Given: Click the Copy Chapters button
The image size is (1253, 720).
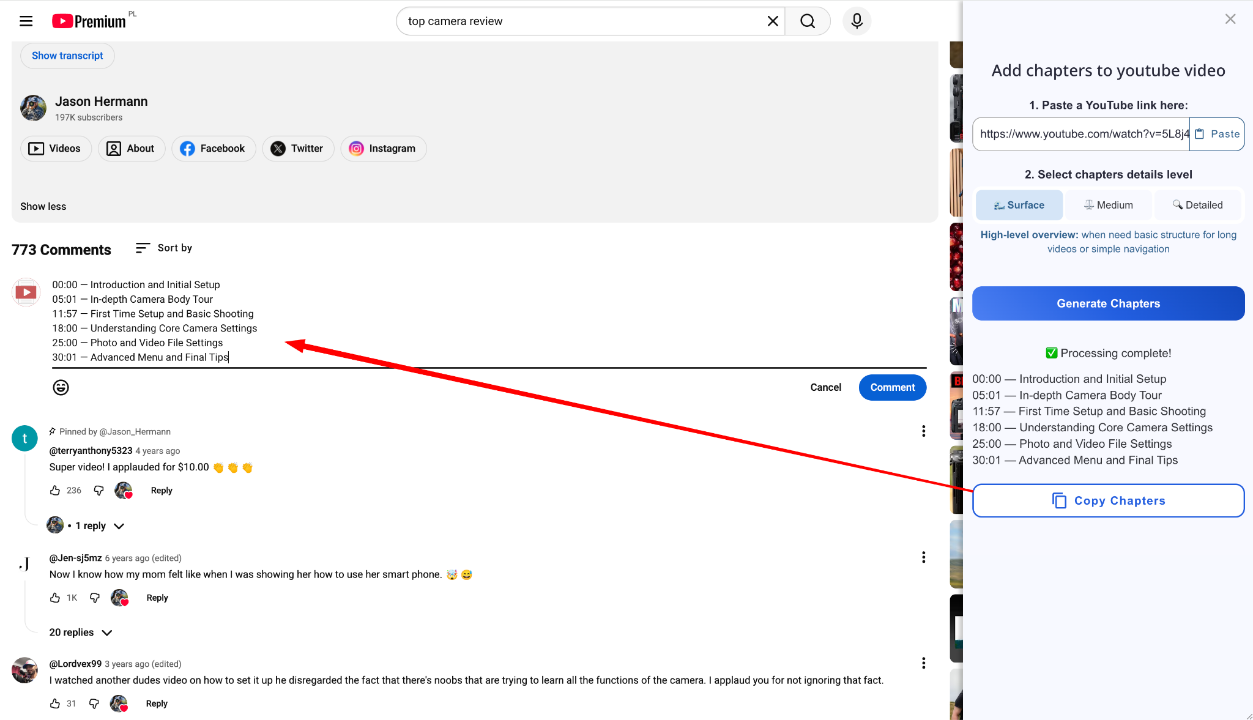Looking at the screenshot, I should pyautogui.click(x=1108, y=500).
